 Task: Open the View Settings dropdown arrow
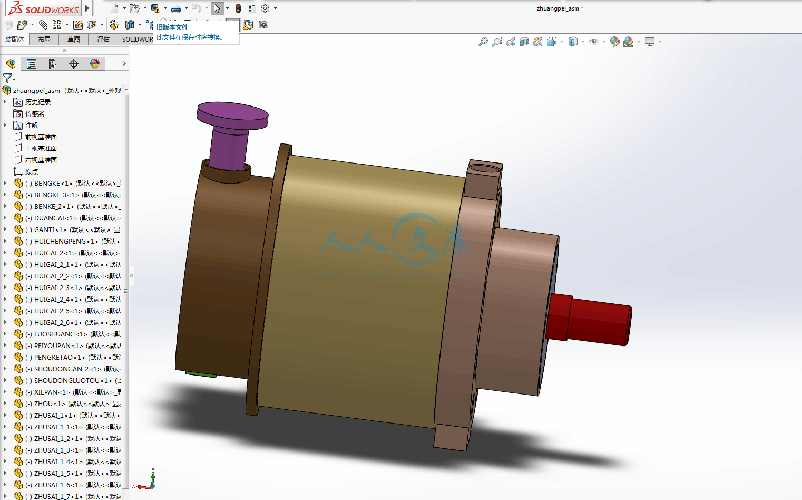tap(660, 42)
